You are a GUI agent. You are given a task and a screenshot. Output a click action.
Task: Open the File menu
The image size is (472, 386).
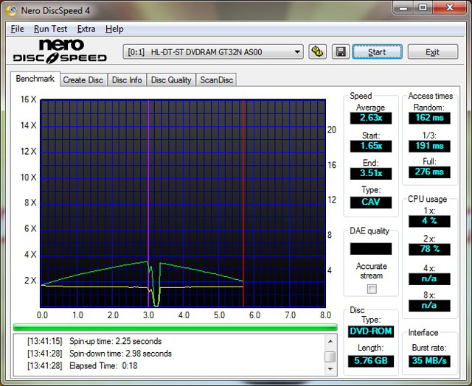click(x=17, y=29)
